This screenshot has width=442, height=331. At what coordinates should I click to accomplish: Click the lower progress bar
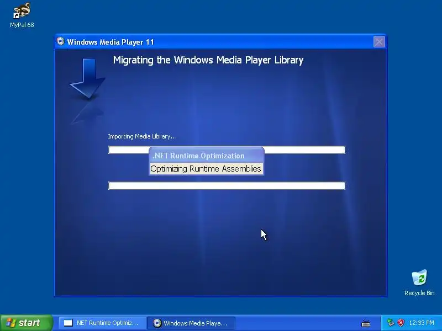coord(227,185)
